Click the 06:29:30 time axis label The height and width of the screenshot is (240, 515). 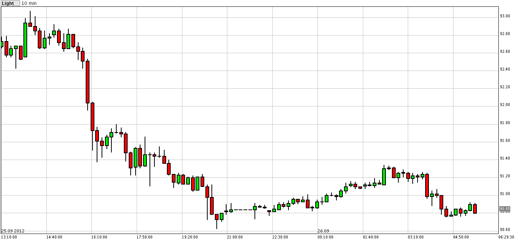click(x=506, y=237)
